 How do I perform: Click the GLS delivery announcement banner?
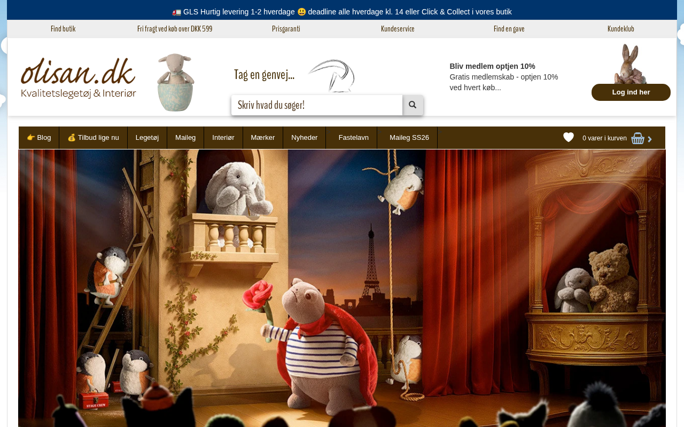[x=342, y=12]
